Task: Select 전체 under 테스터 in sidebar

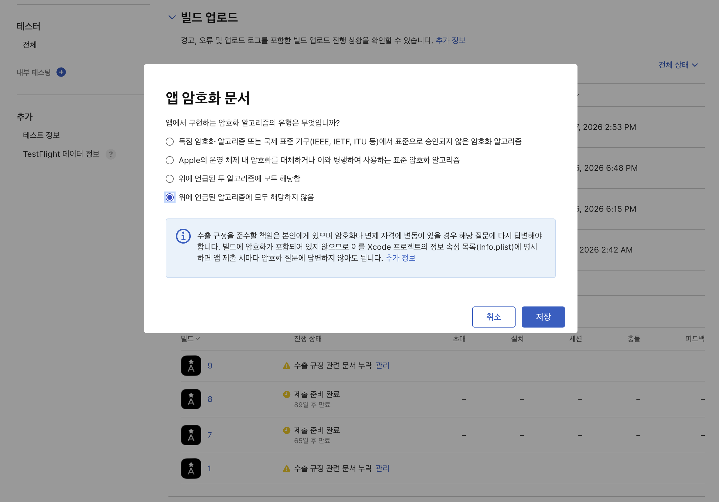Action: point(30,45)
